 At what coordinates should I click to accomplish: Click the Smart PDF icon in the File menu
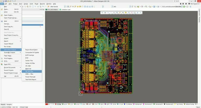coord(2,64)
